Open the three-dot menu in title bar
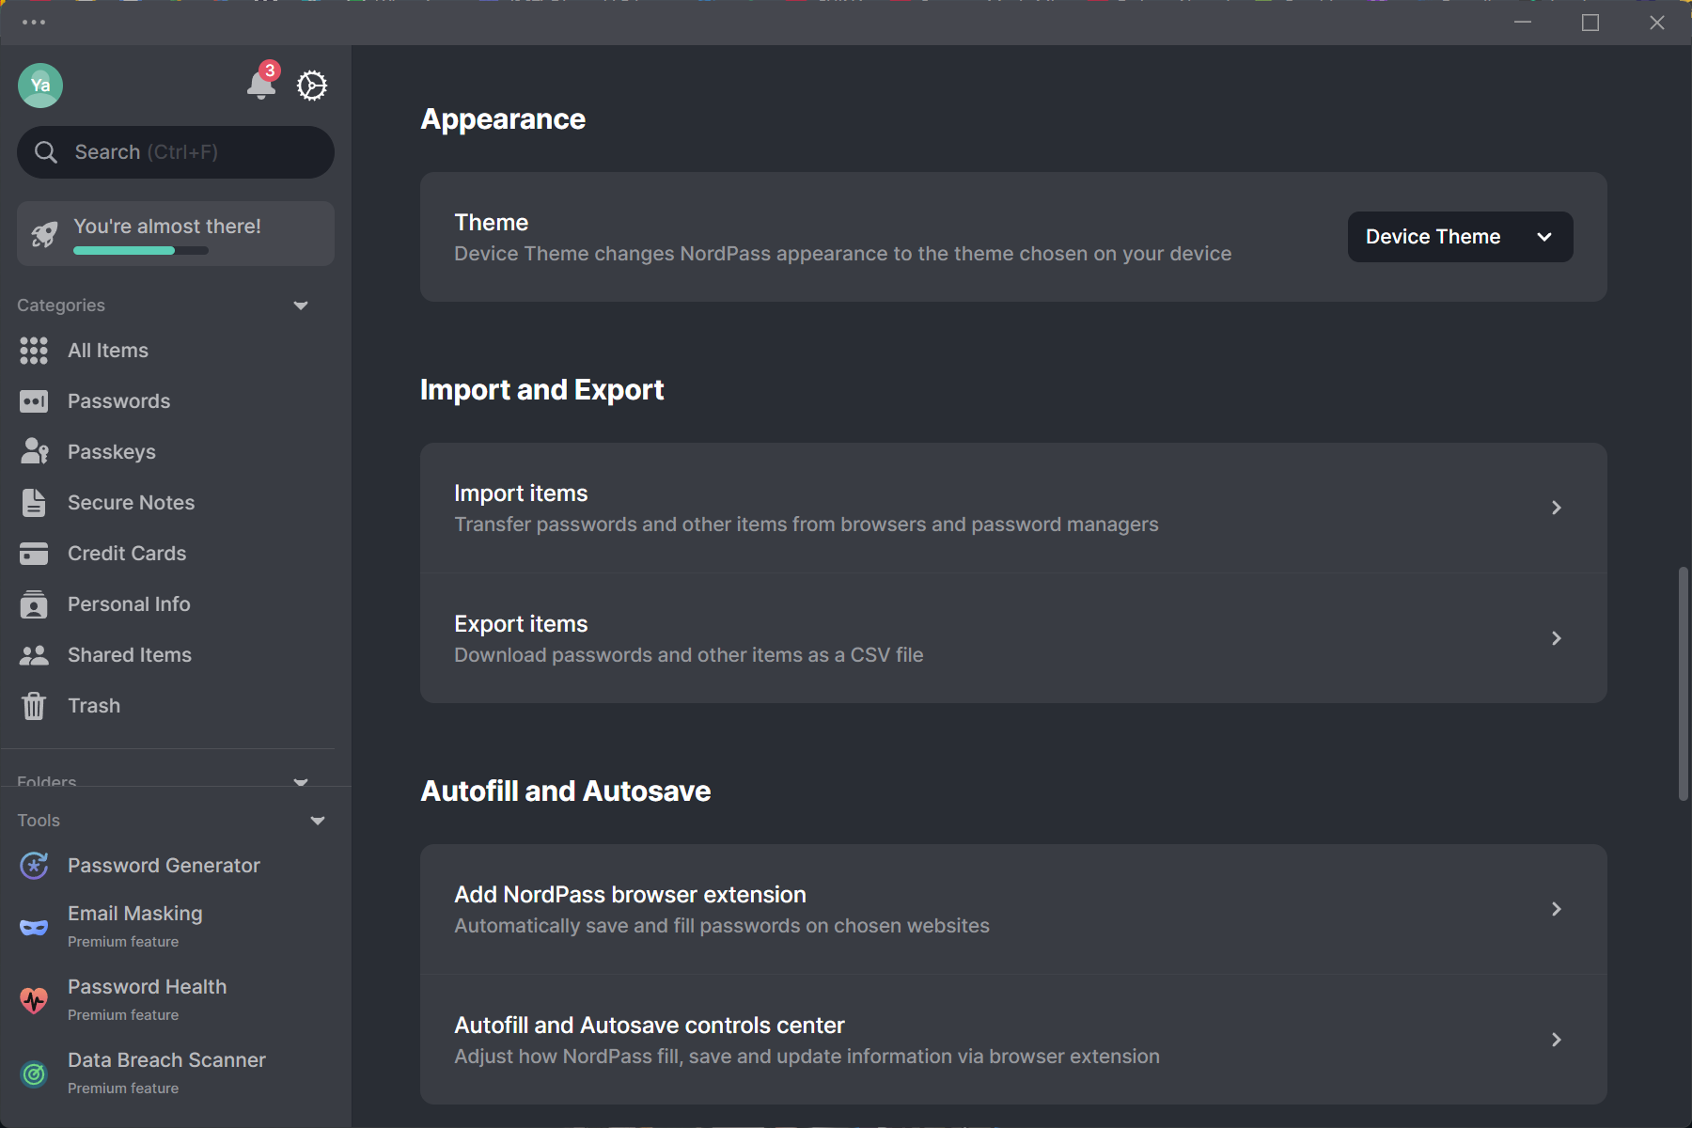The image size is (1692, 1128). pos(34,22)
